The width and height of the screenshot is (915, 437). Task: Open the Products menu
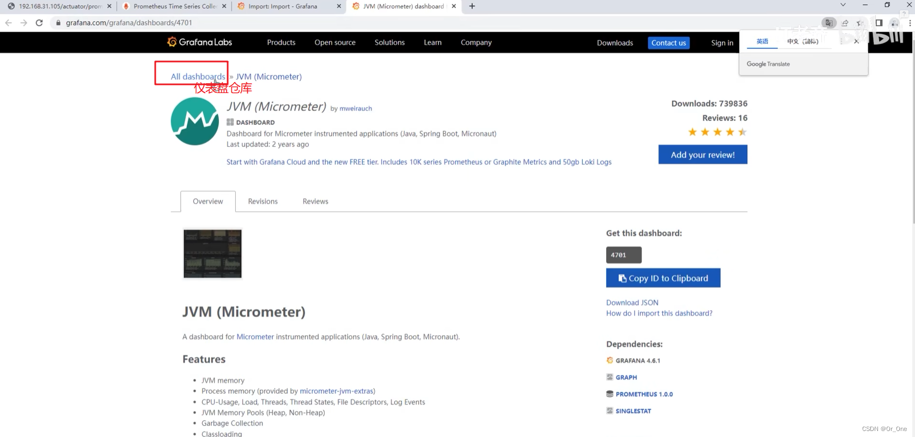[x=281, y=42]
